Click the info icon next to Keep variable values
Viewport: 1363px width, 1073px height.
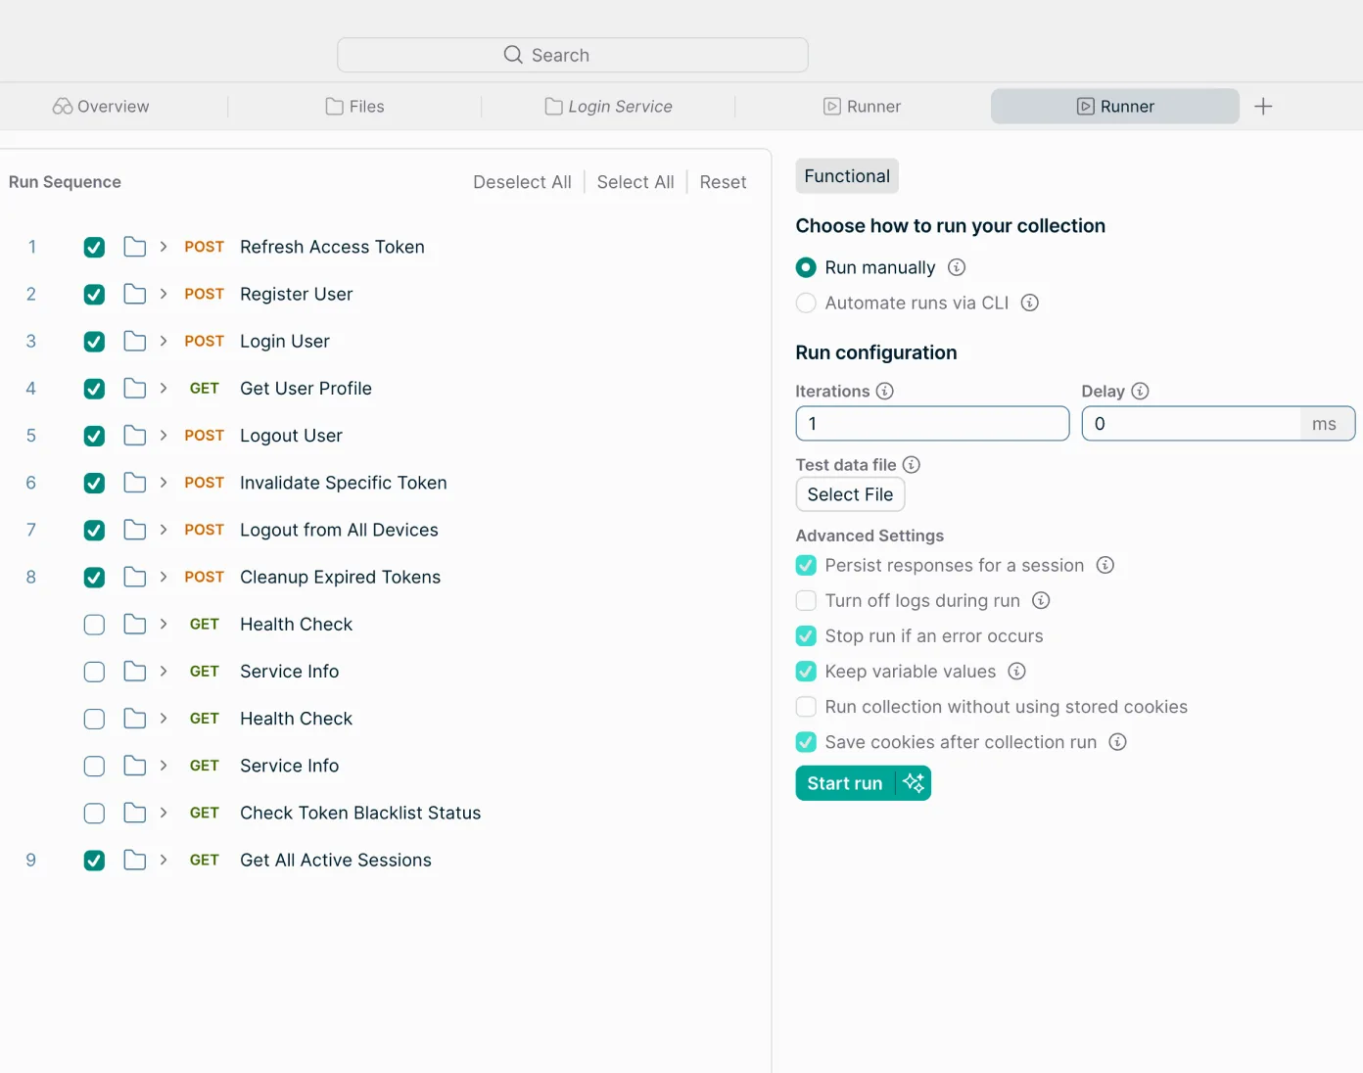tap(1017, 671)
